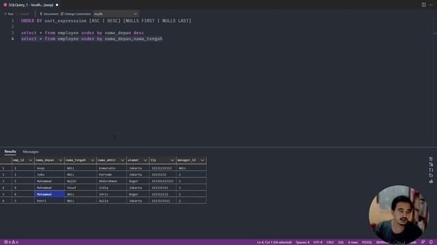
Task: Select the cell containing Abdurahman
Action: 111,181
